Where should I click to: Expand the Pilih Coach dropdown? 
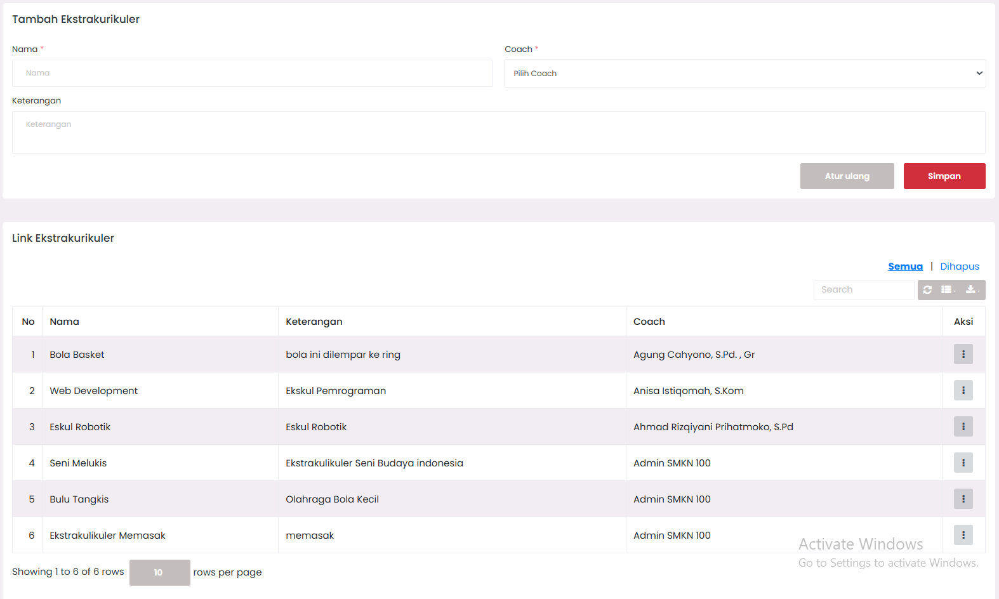coord(744,74)
